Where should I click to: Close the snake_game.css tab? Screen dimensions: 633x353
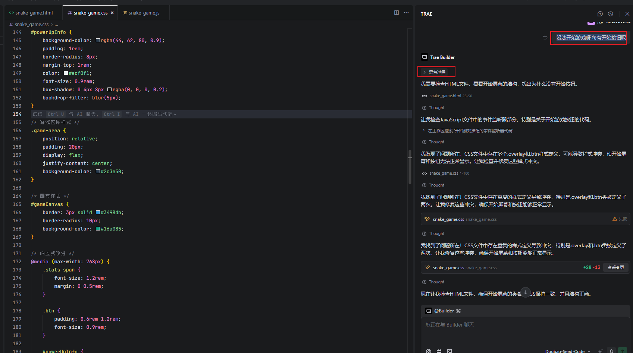click(112, 13)
